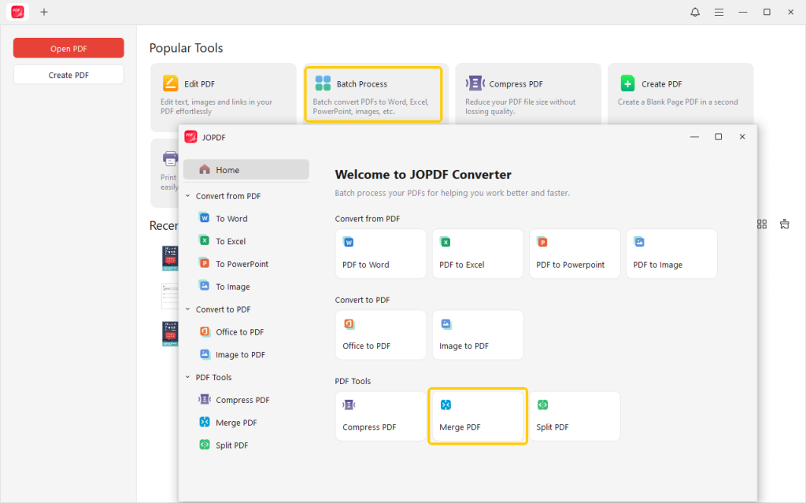Click the Compress PDF icon in Popular Tools
This screenshot has width=806, height=503.
[475, 83]
